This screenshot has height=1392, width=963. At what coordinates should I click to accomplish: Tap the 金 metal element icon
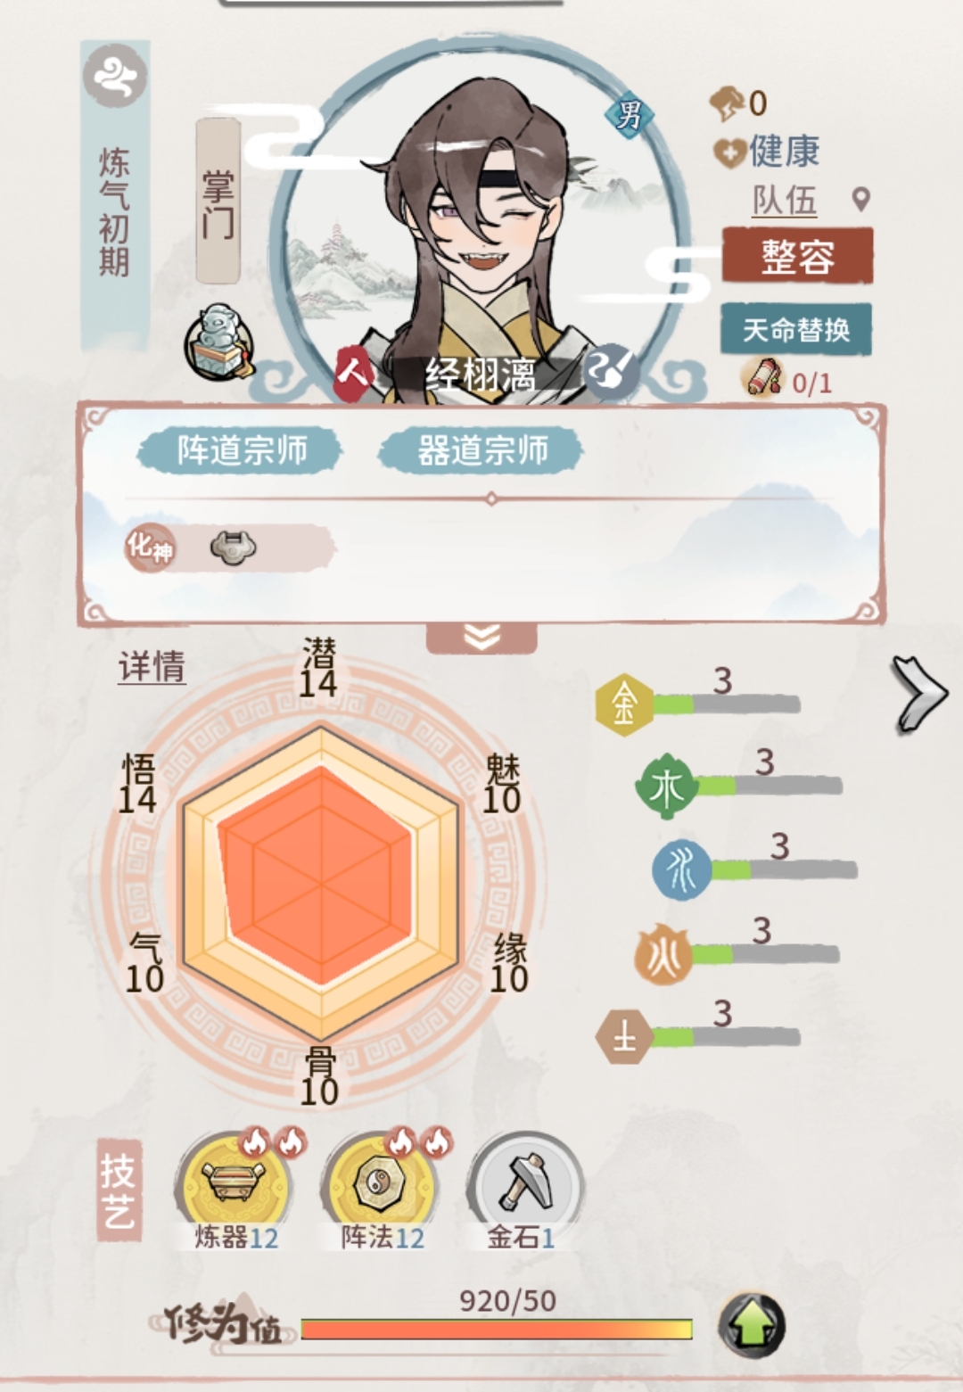pos(624,704)
